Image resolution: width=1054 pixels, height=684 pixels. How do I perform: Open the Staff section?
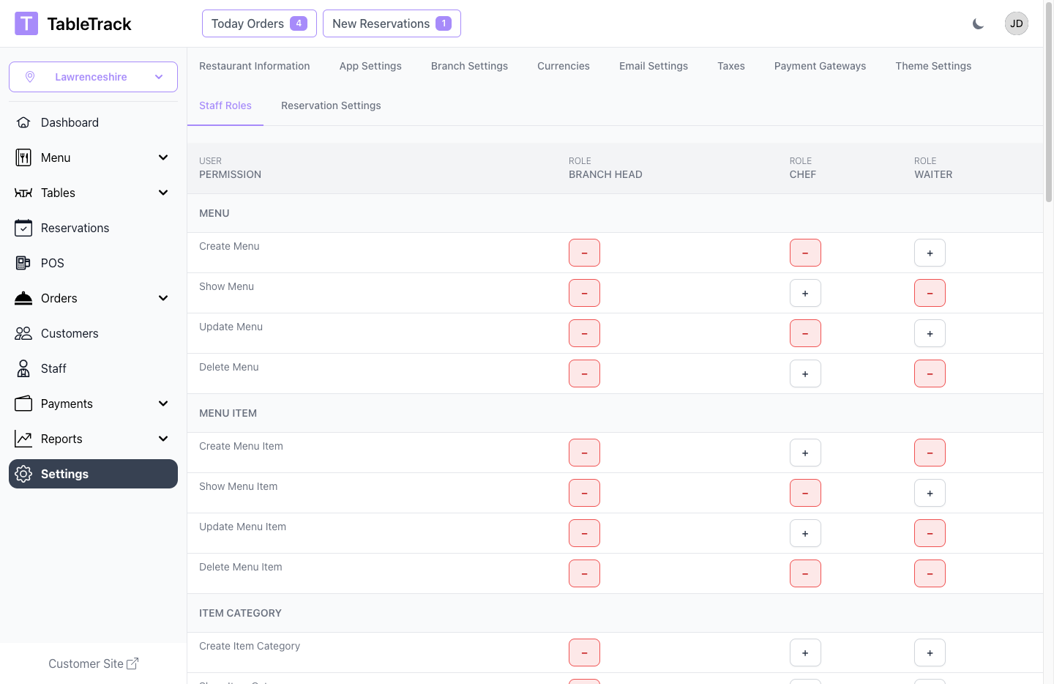pyautogui.click(x=54, y=368)
